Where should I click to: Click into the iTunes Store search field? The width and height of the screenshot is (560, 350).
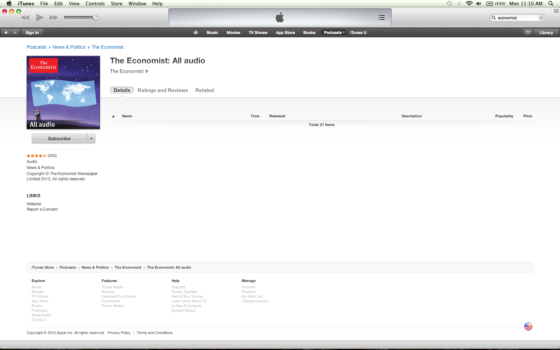tap(517, 18)
